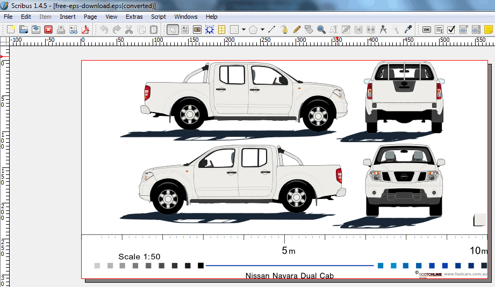Insert a PDF combo box
495x287 pixels.
click(463, 30)
